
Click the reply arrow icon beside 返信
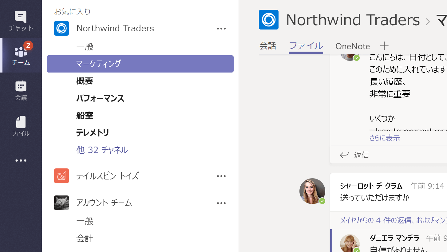pos(344,155)
